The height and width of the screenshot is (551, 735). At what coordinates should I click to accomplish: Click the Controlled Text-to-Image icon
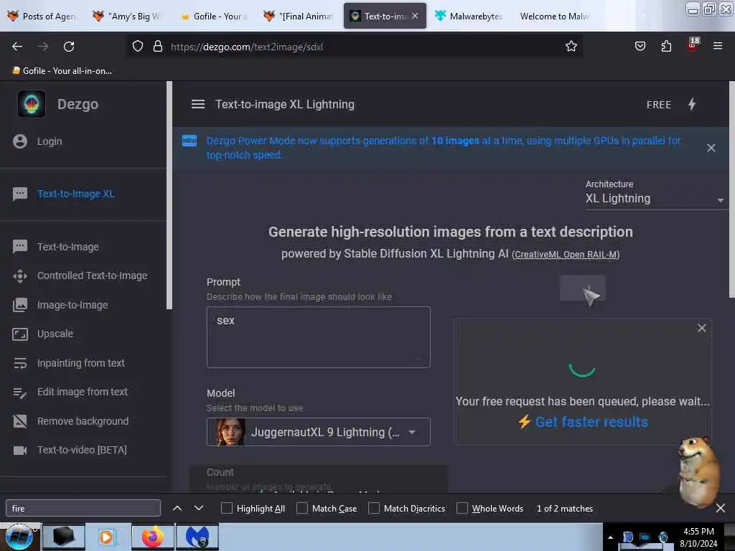coord(20,276)
